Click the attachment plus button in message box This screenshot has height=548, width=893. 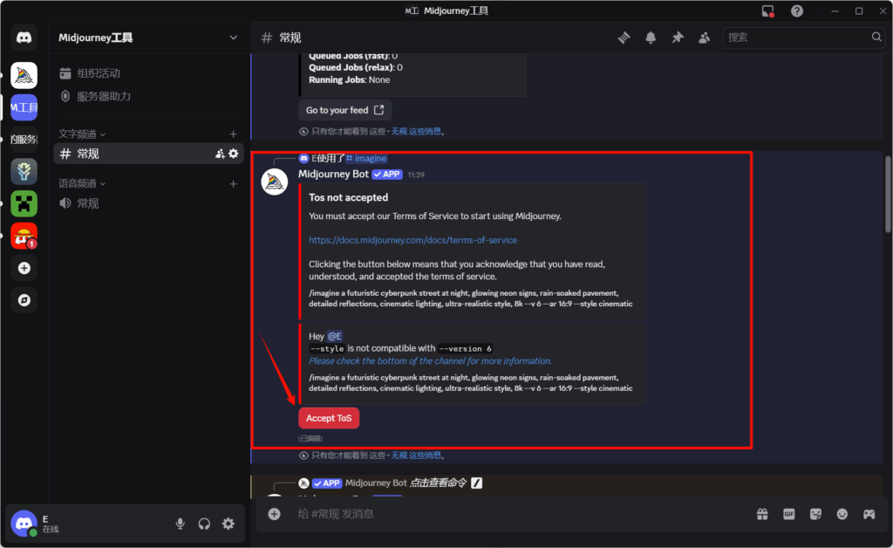coord(274,514)
